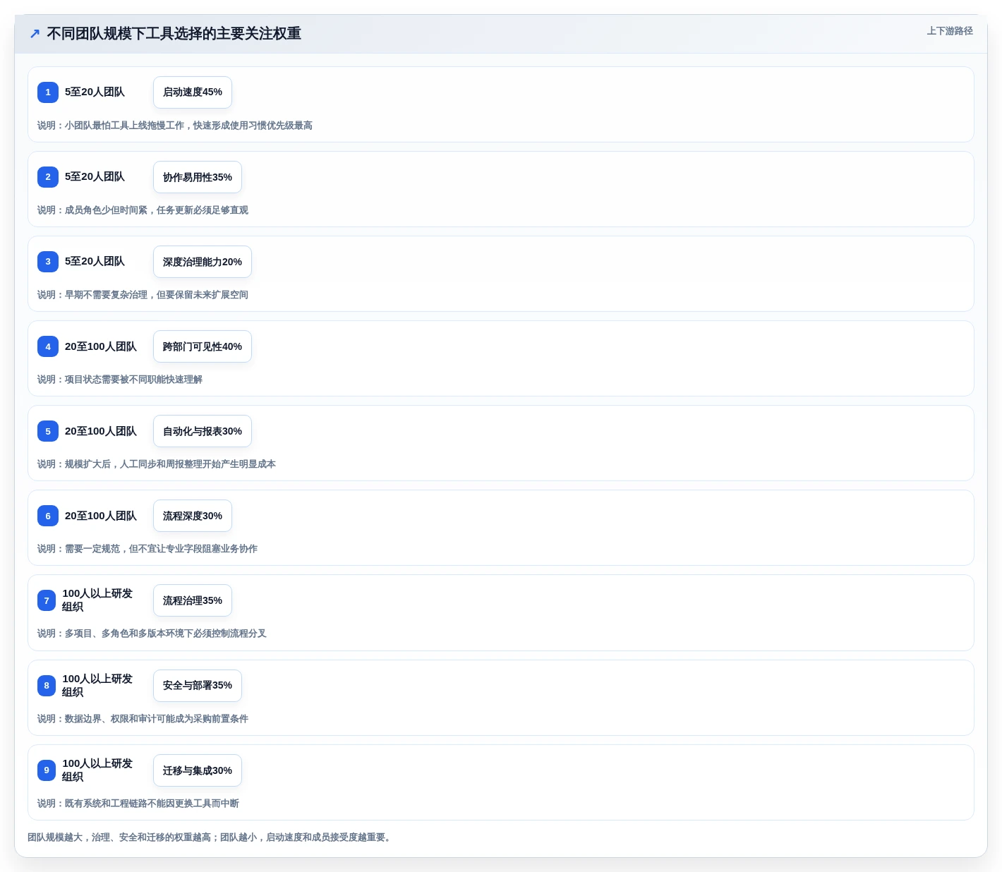Image resolution: width=1002 pixels, height=872 pixels.
Task: Click 5至20人团队 label in row 3
Action: [x=95, y=261]
